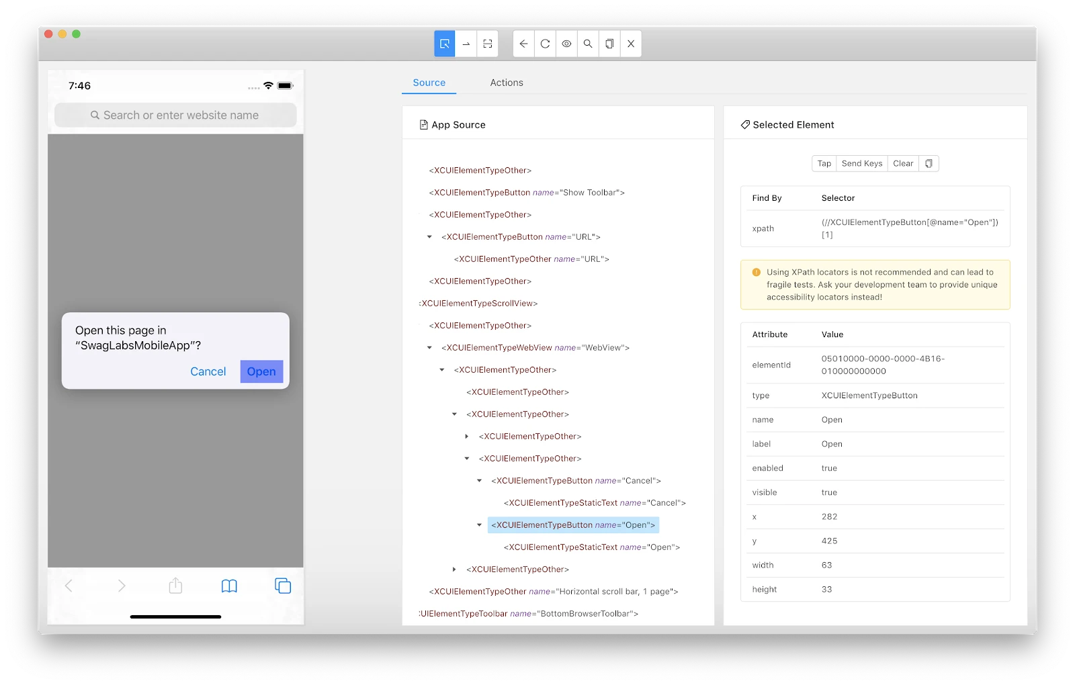The height and width of the screenshot is (685, 1075).
Task: Copy XML source with the toolbar clipboard icon
Action: 609,44
